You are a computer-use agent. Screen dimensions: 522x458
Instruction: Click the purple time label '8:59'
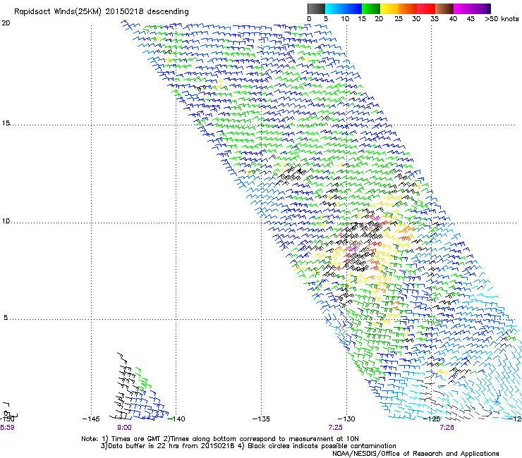(7, 428)
